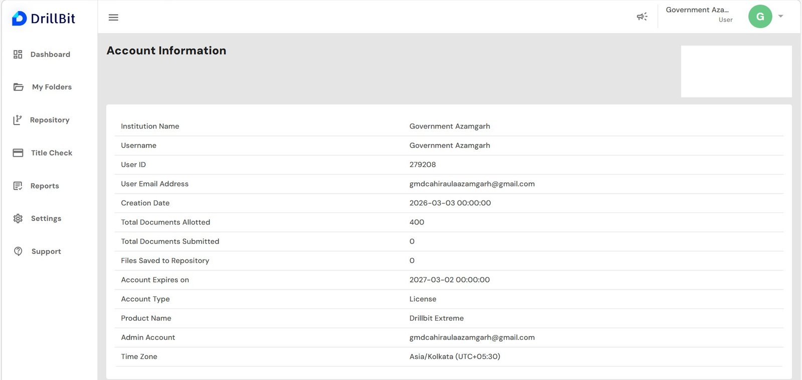
Task: Open the announcements megaphone icon
Action: 642,17
